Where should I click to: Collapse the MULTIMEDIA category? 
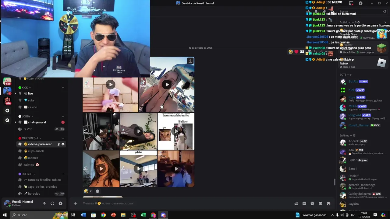pos(30,138)
